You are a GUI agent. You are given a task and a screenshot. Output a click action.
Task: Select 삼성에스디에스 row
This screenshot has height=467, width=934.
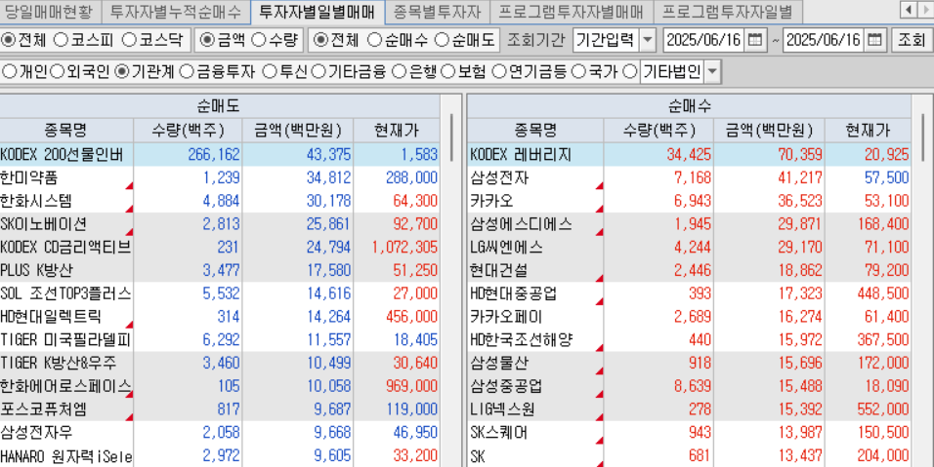click(689, 224)
